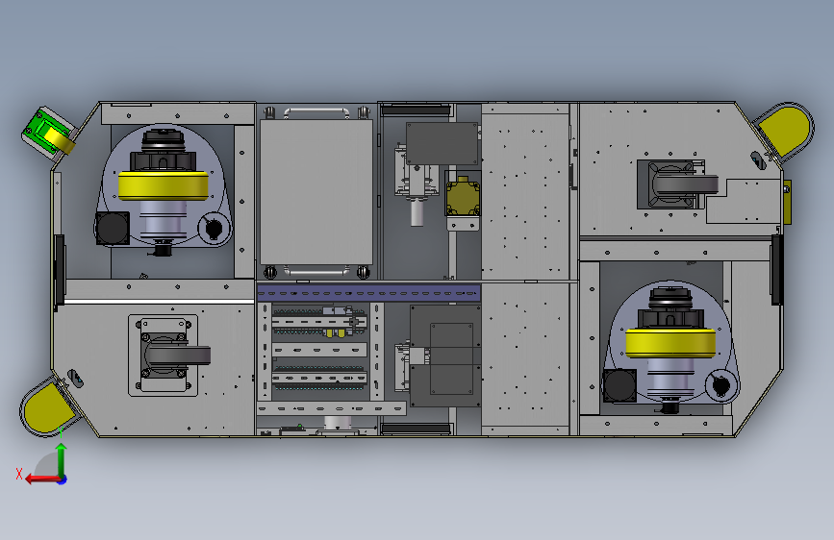Select the dark gray panel in the lower center bay

point(445,356)
